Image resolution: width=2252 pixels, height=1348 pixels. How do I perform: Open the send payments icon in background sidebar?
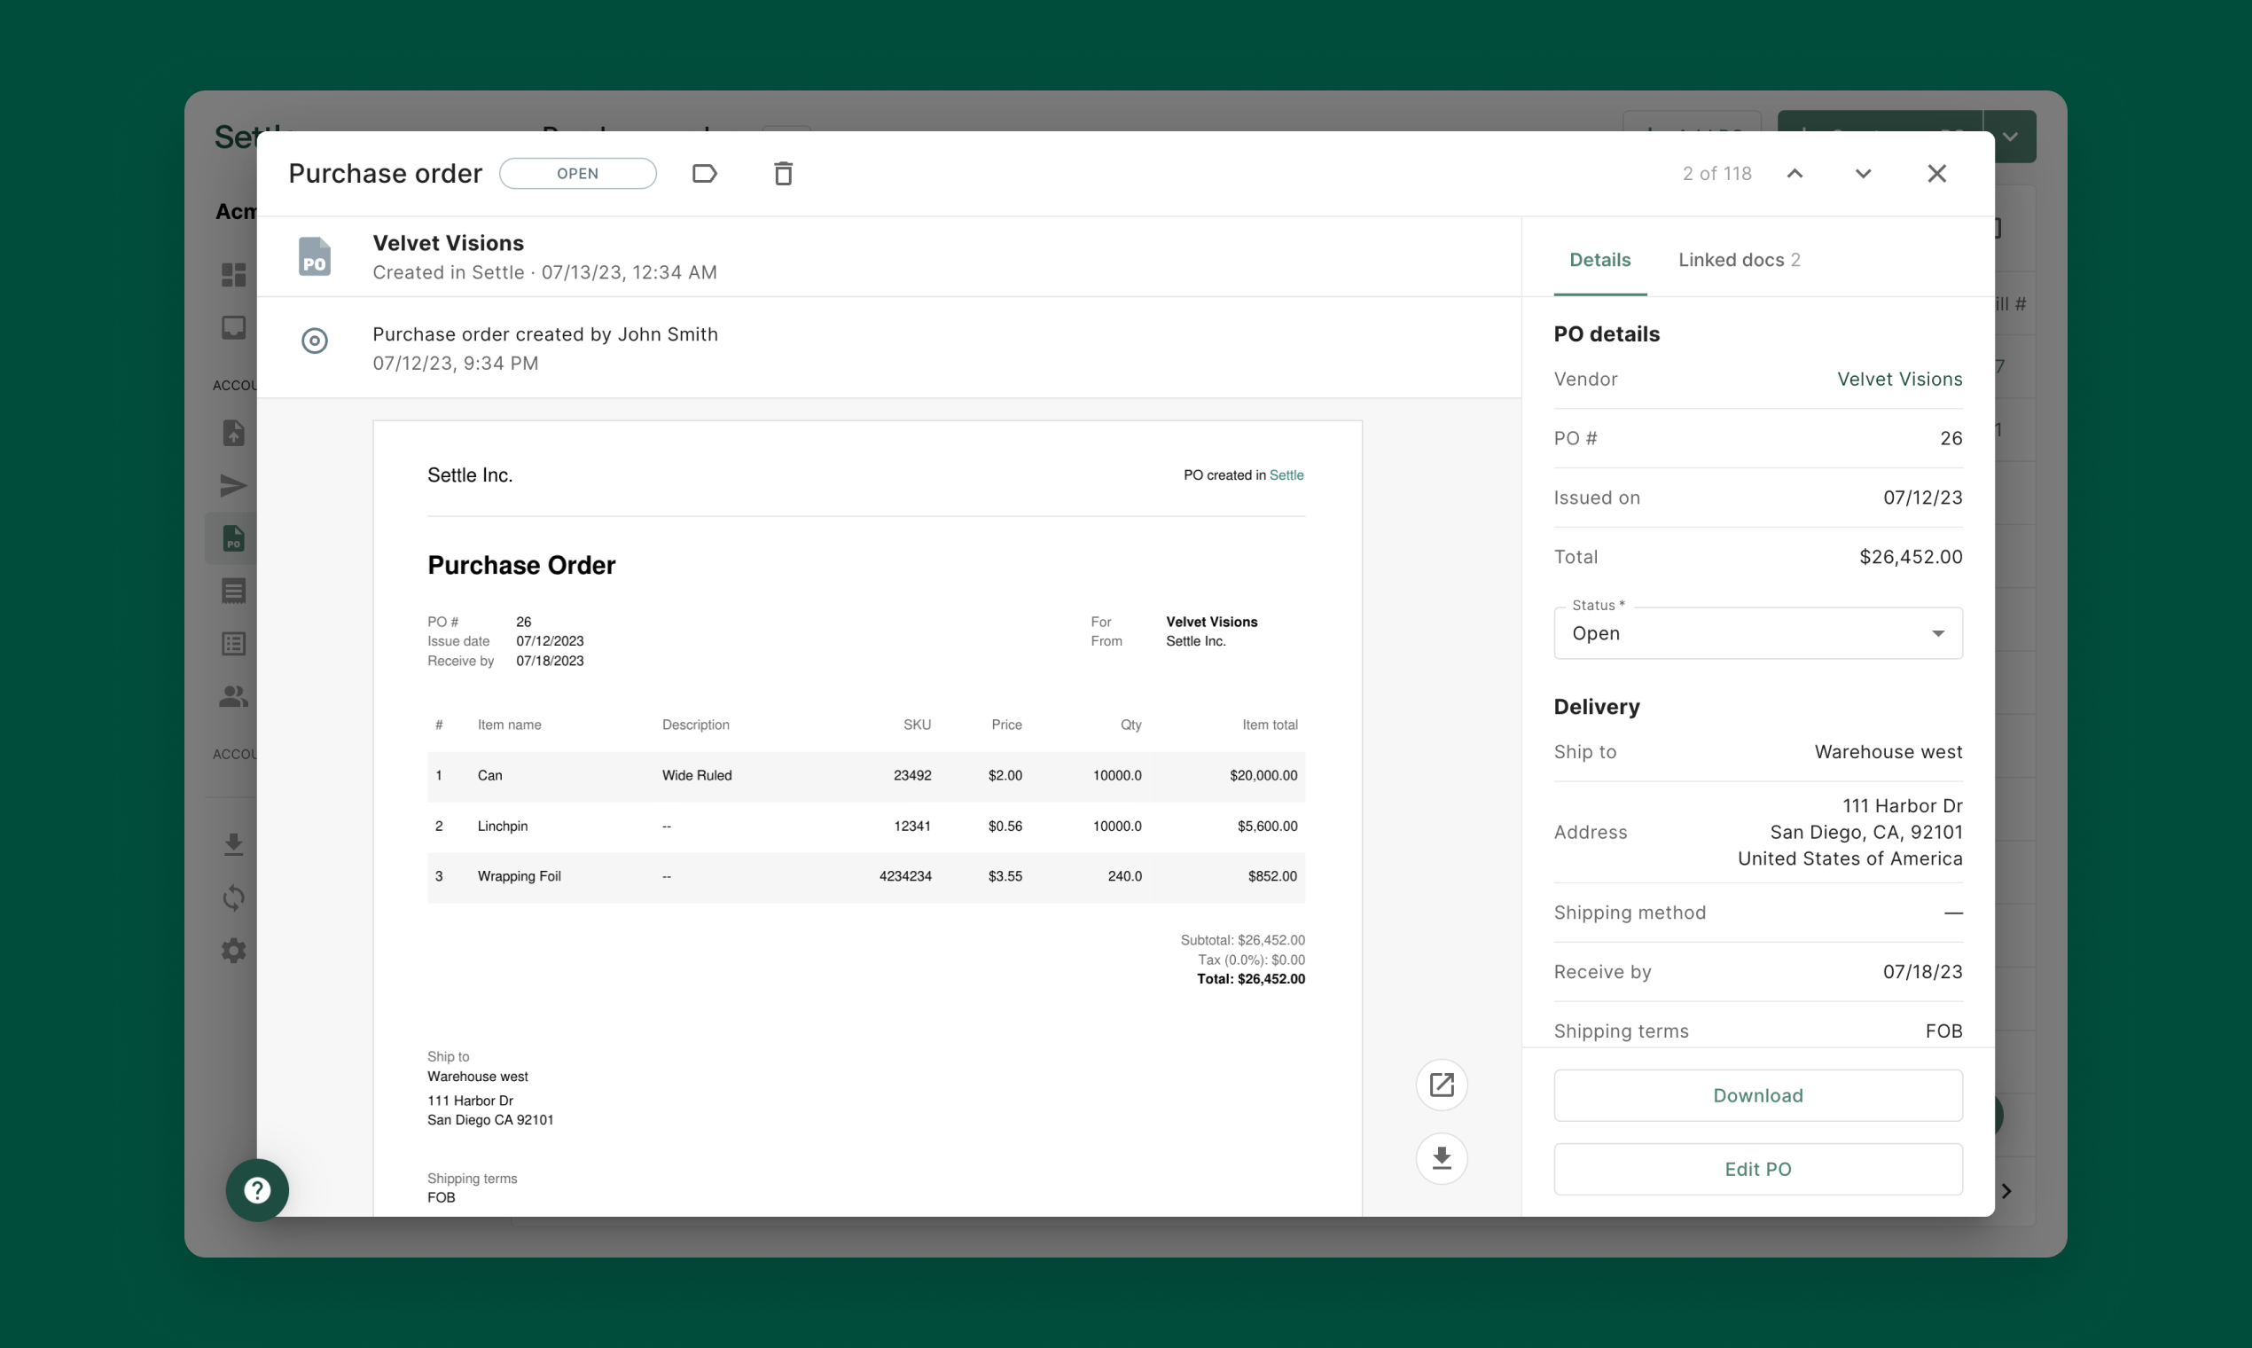(x=233, y=485)
